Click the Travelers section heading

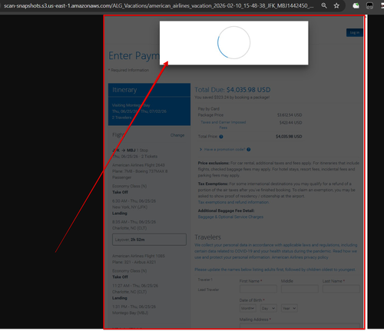click(x=207, y=237)
